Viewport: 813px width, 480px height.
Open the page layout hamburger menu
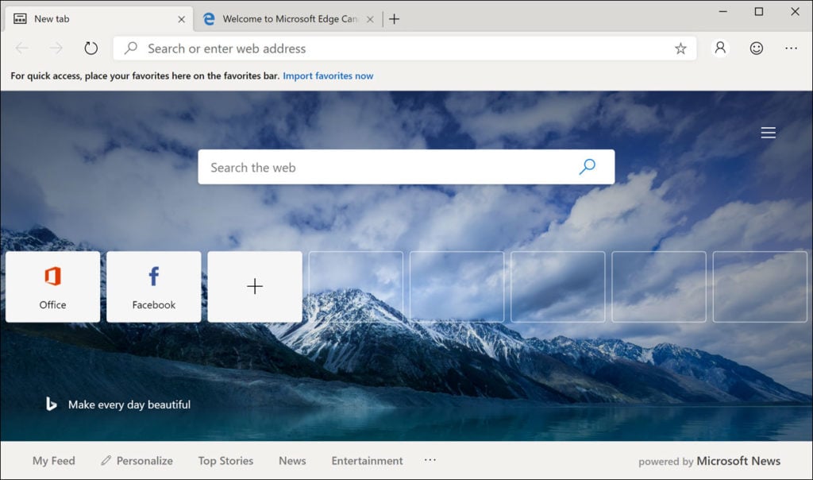click(x=768, y=132)
